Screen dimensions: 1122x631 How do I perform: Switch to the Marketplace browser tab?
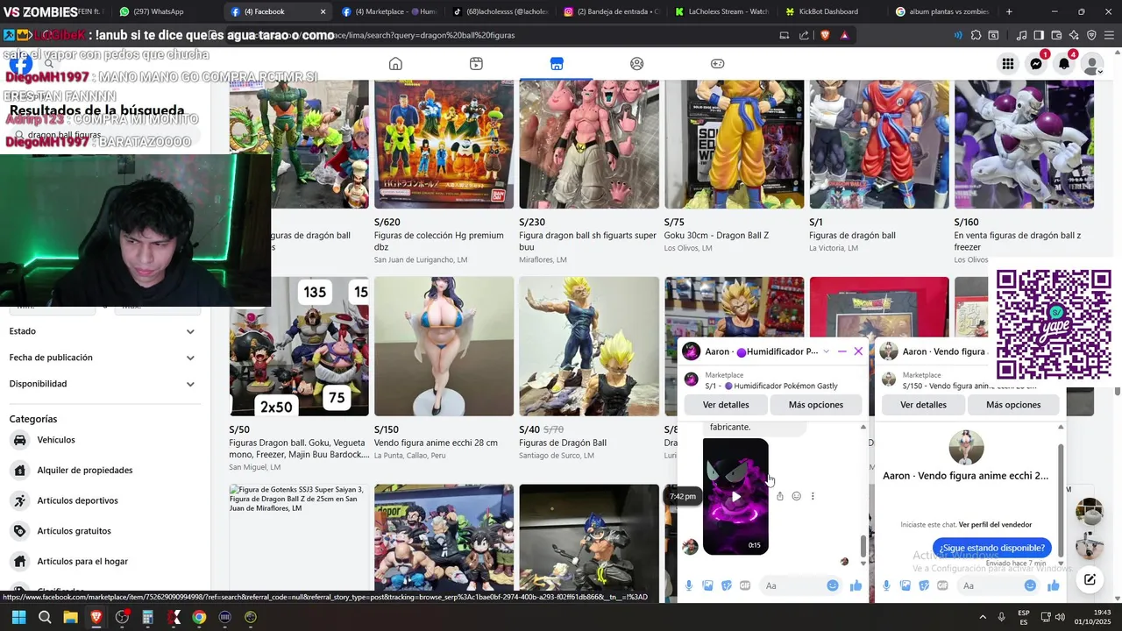click(388, 11)
